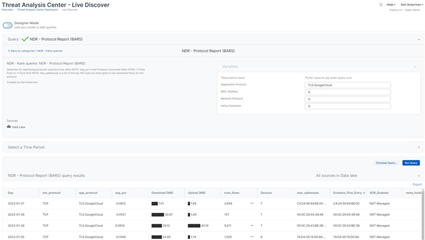The image size is (425, 240).
Task: Collapse the Query NDR Protocol Report section
Action: (418, 39)
